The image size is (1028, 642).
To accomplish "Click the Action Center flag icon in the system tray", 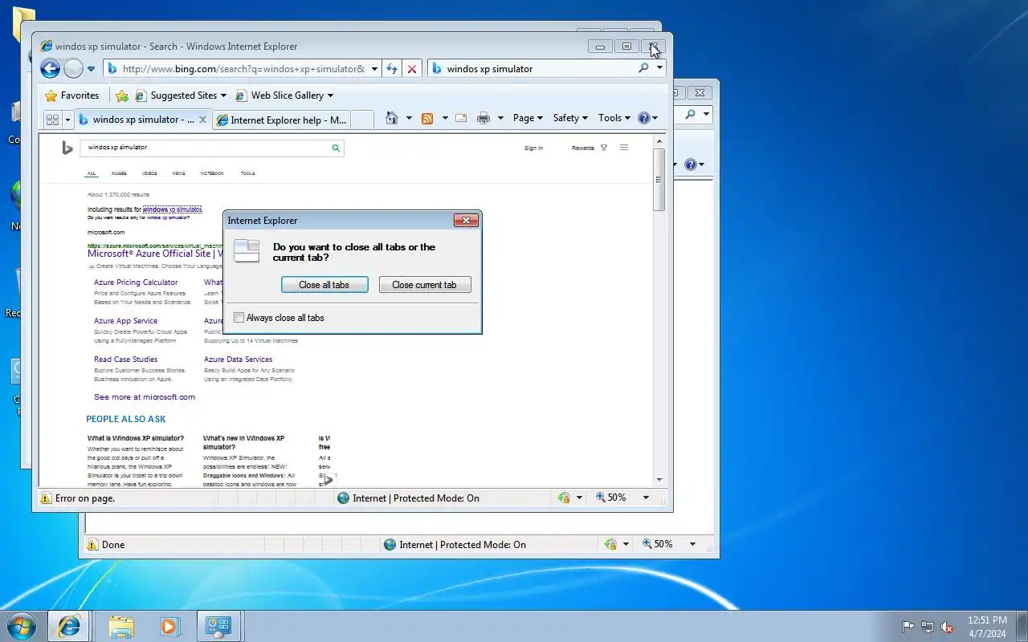I will pos(908,627).
